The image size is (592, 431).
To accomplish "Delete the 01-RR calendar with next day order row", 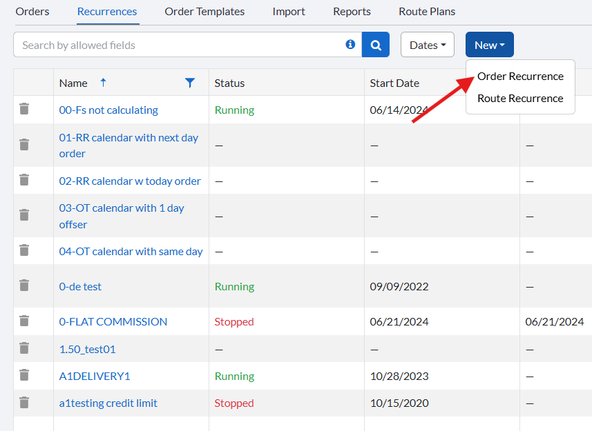I will click(x=24, y=144).
